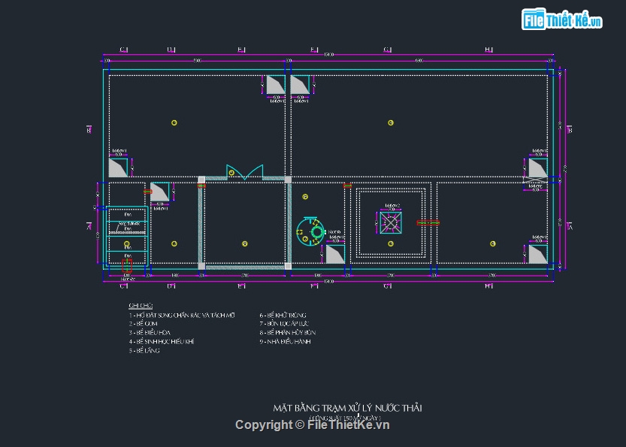This screenshot has width=626, height=447.
Task: Select legend entry 4 - BỂ SINH HỌC HIẾU KHÍ
Action: tap(162, 341)
